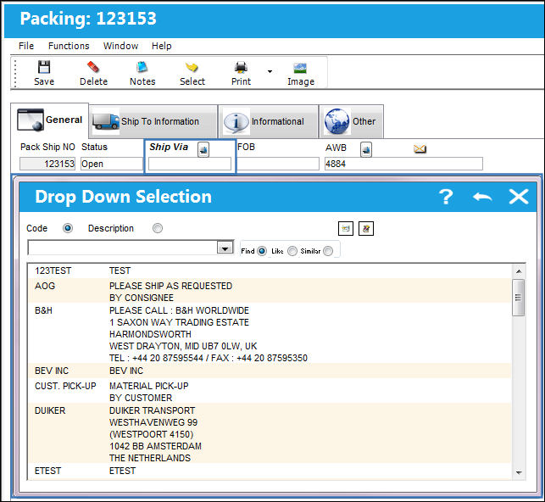Image resolution: width=545 pixels, height=502 pixels.
Task: Open the Functions menu
Action: [69, 46]
